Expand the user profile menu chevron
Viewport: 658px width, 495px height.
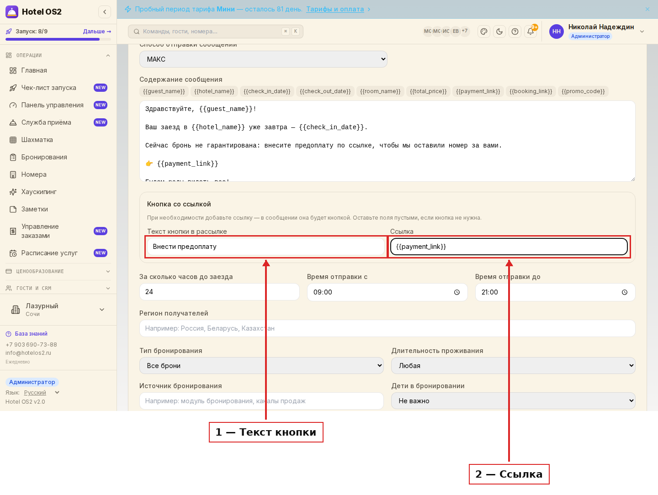tap(642, 32)
